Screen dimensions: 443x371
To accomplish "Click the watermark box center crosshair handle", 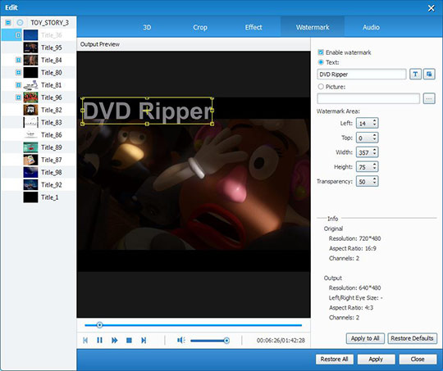I will (x=147, y=111).
